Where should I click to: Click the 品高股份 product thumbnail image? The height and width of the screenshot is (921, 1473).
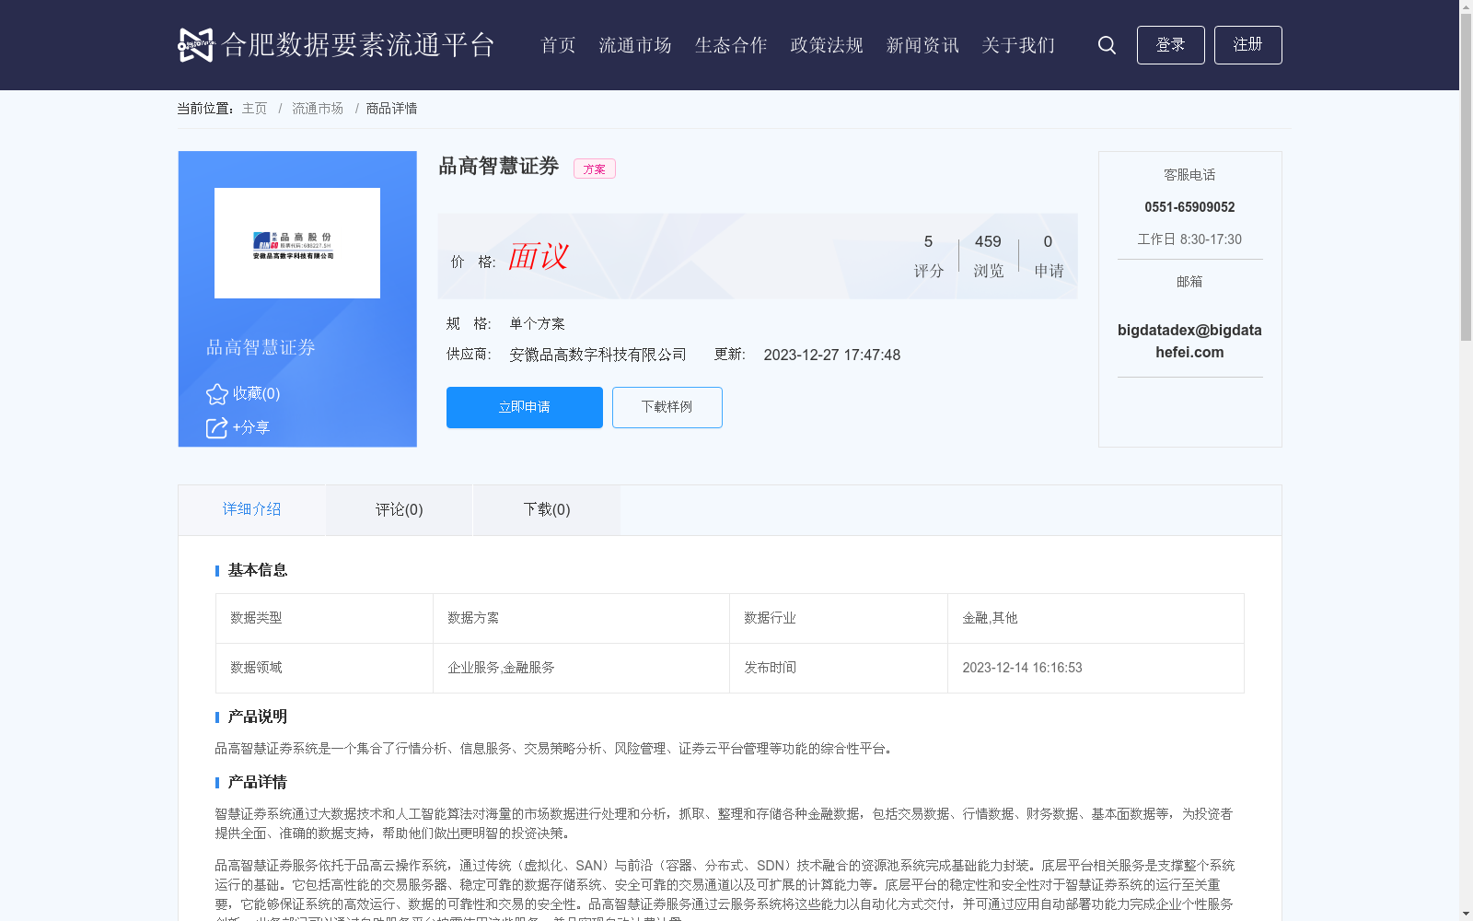pos(297,243)
